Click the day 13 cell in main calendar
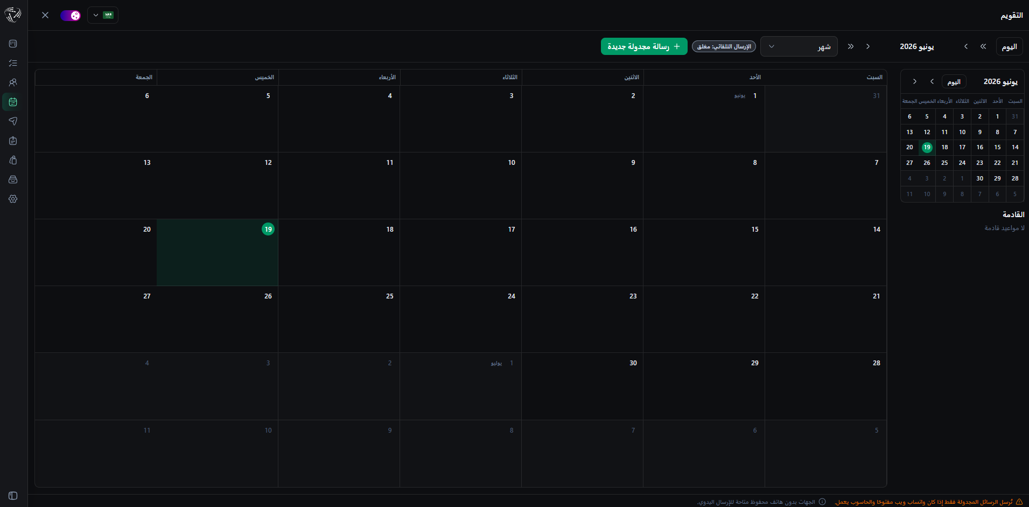This screenshot has height=507, width=1029. (x=96, y=185)
